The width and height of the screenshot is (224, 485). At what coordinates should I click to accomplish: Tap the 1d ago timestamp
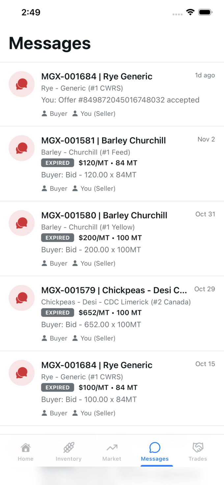click(205, 75)
